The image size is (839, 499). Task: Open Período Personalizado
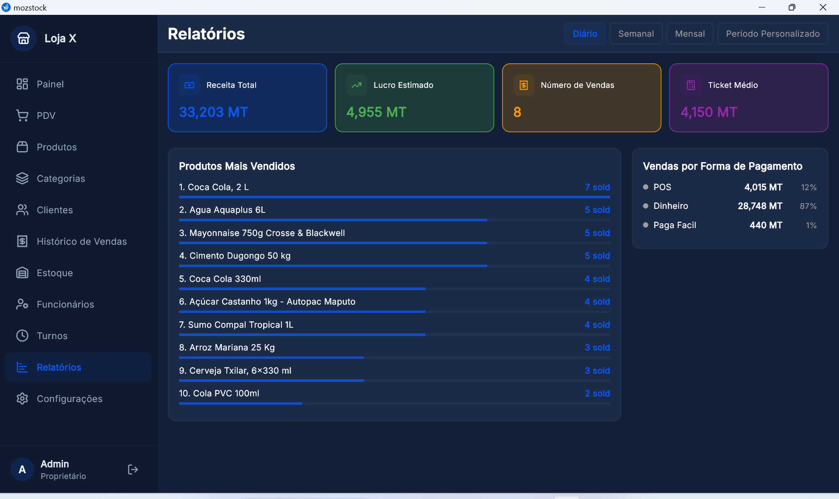[x=773, y=34]
